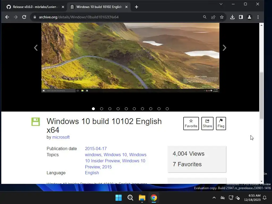Select the ninth carousel dot
This screenshot has height=204, width=272.
[x=159, y=109]
